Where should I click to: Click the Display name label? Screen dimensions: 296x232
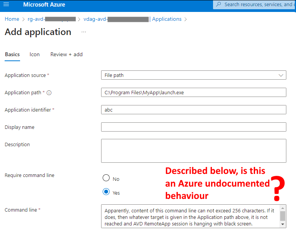19,127
